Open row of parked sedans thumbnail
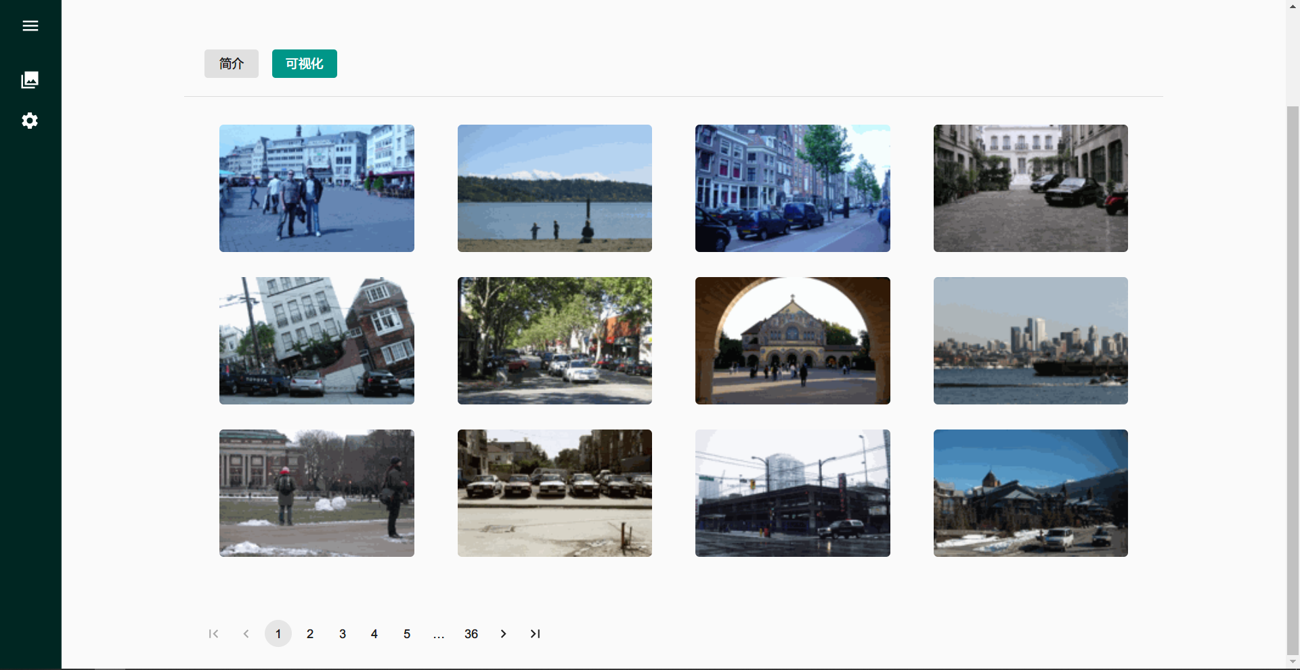Image resolution: width=1300 pixels, height=670 pixels. [555, 493]
